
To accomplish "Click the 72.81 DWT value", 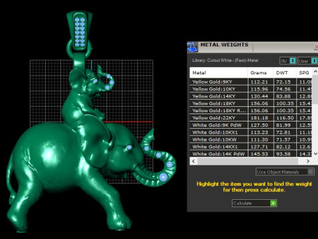I will (284, 132).
